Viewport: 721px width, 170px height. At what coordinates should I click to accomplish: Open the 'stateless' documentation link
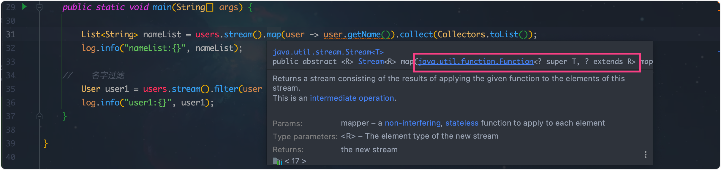pos(462,123)
